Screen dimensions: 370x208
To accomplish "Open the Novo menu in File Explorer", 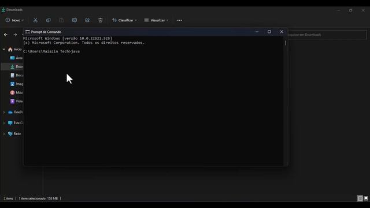I will (x=14, y=20).
